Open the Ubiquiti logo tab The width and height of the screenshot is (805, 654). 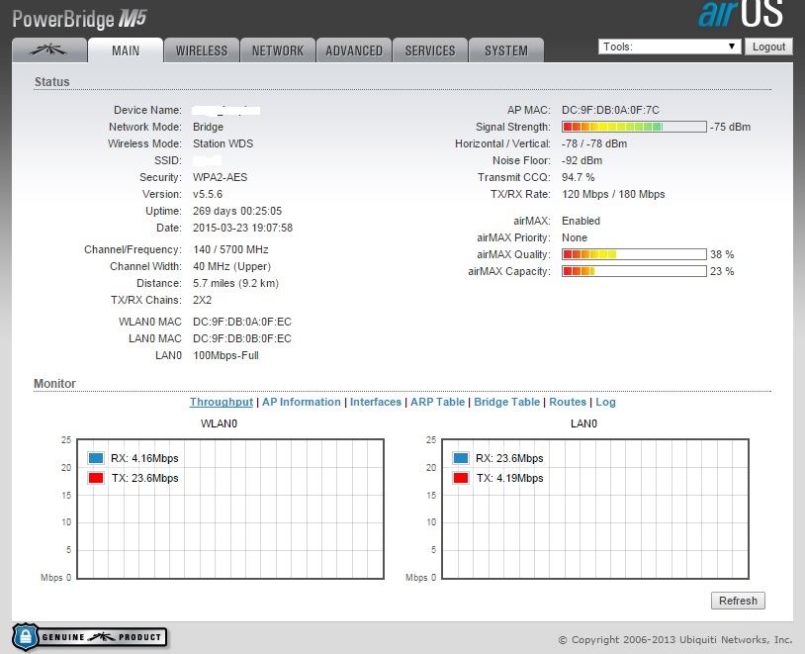point(48,50)
